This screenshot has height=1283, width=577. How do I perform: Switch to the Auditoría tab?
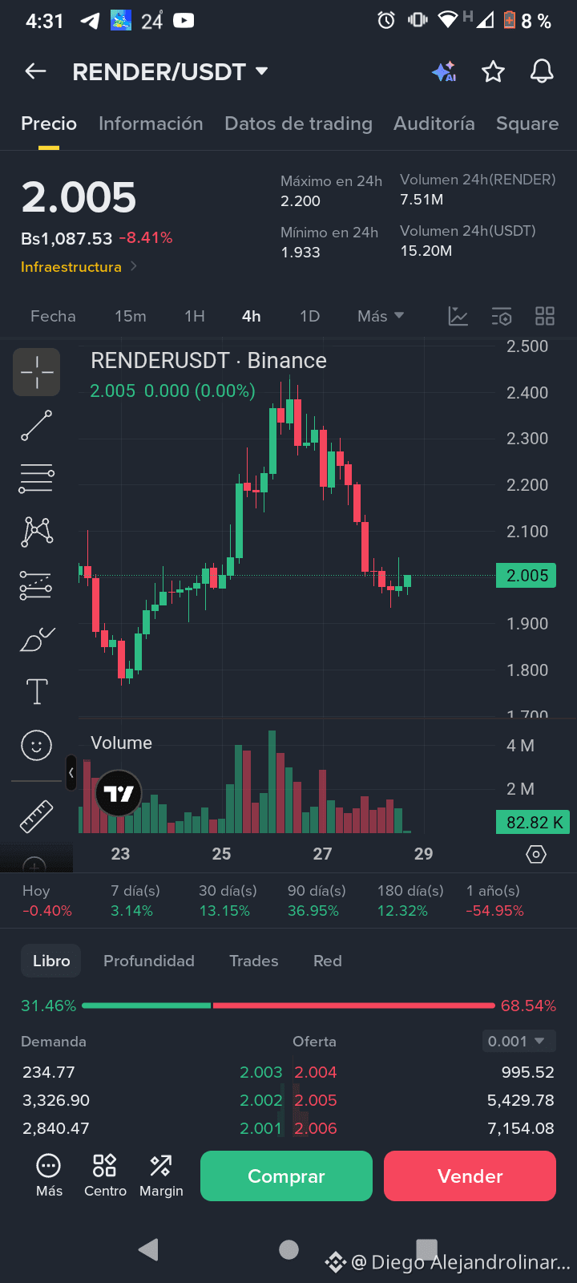[434, 123]
